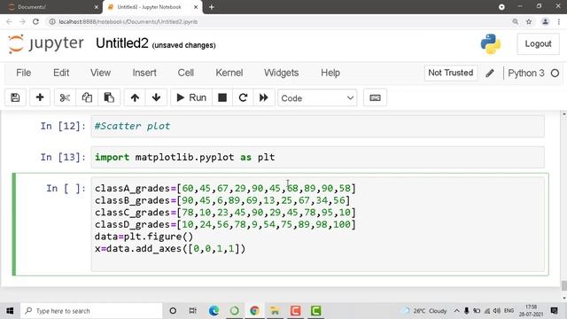The image size is (567, 319).
Task: Open the browser zoom magnifier icon
Action: 516,21
